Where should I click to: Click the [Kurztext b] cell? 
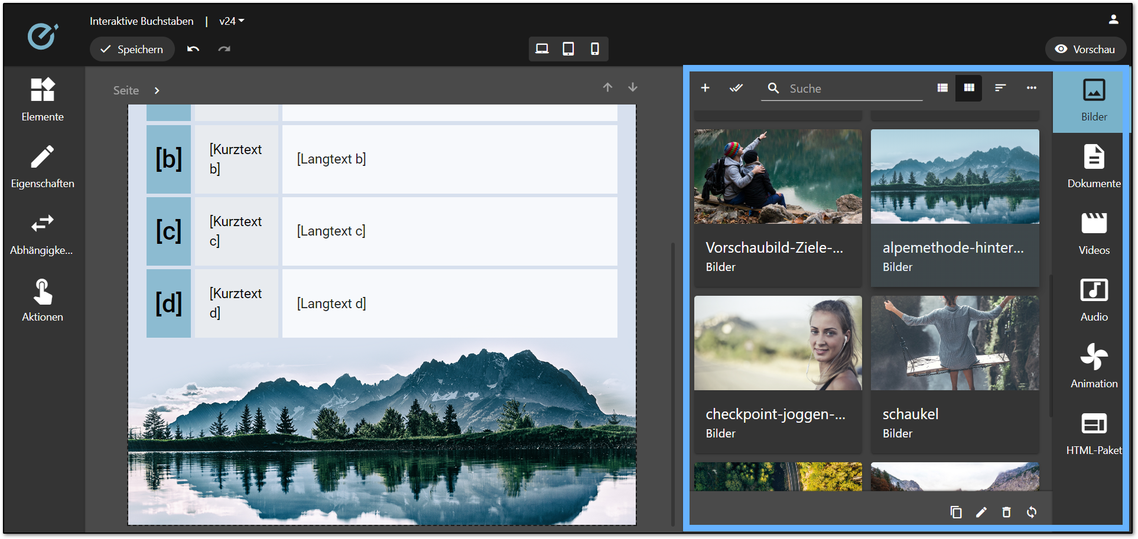[236, 159]
